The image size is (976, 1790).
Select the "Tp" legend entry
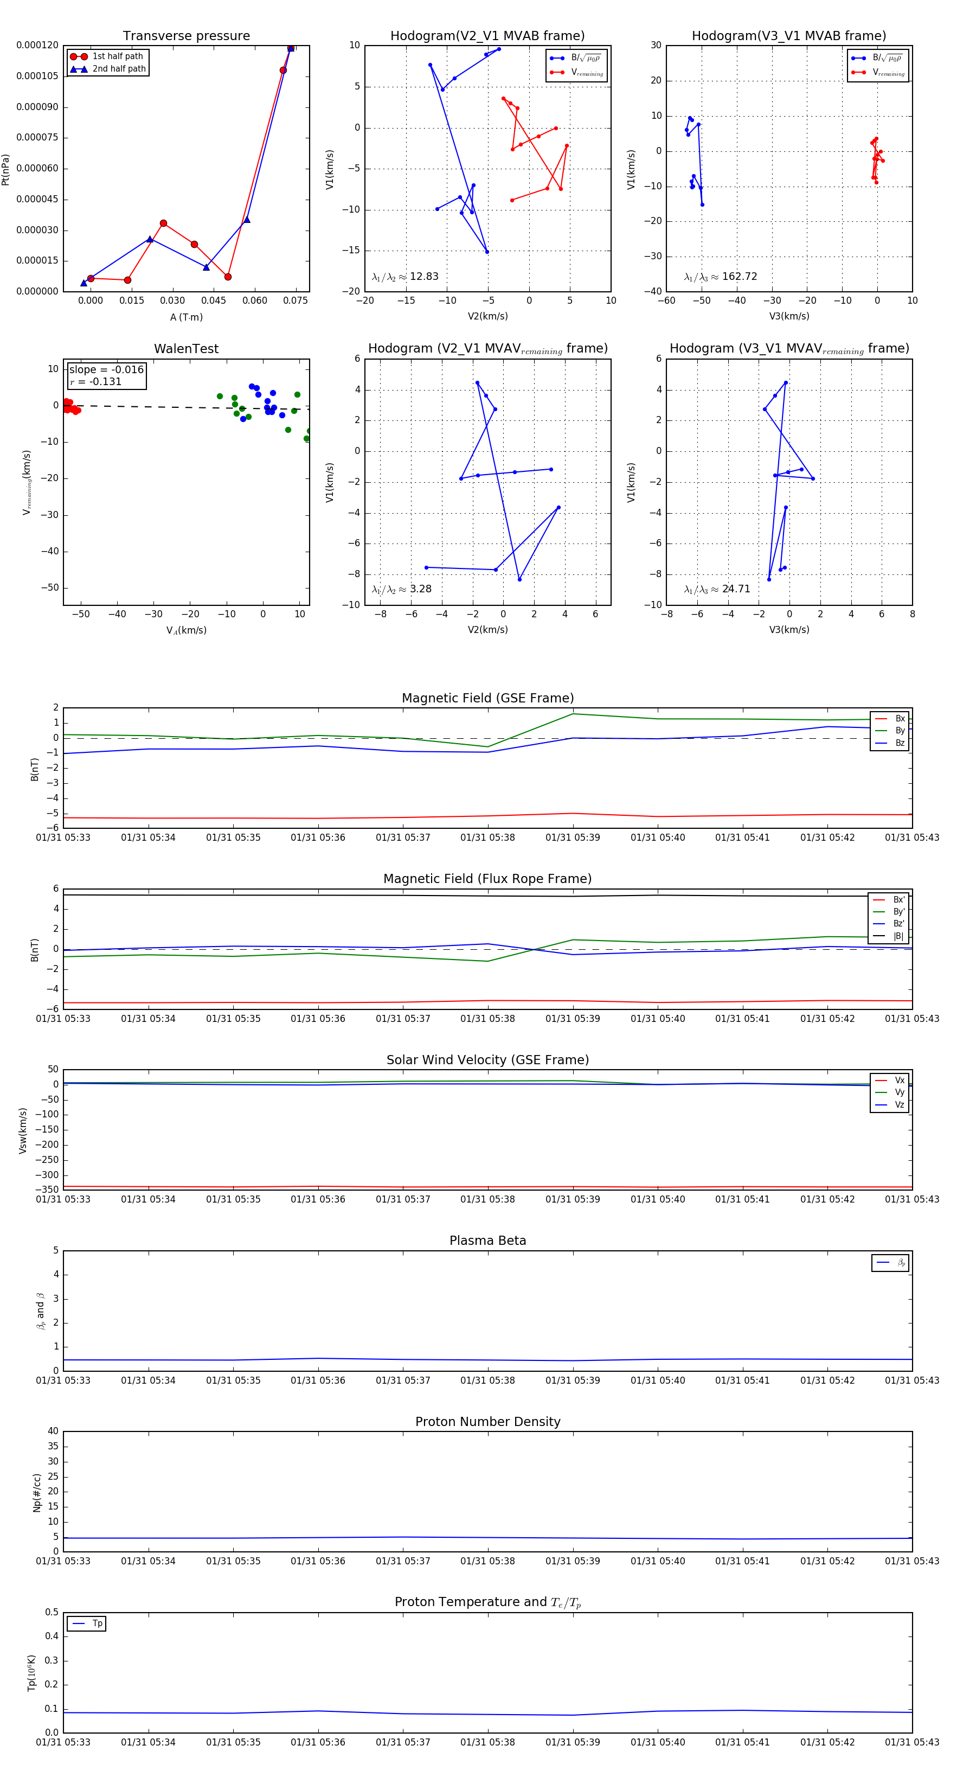pos(87,1624)
